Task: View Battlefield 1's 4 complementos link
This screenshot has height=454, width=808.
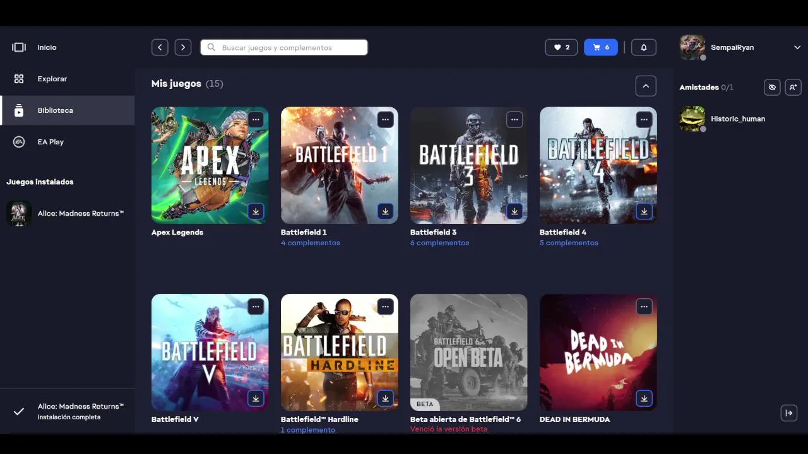Action: coord(311,243)
